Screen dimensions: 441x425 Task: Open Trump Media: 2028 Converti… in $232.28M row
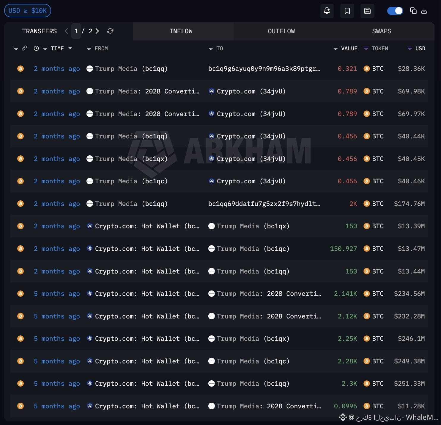click(269, 316)
